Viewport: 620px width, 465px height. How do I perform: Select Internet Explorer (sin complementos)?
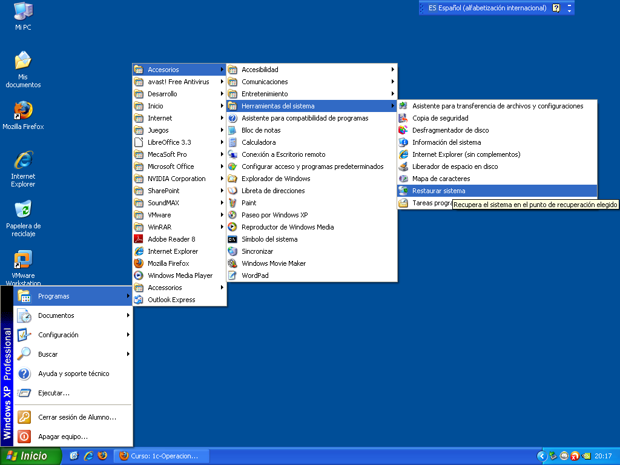point(497,154)
